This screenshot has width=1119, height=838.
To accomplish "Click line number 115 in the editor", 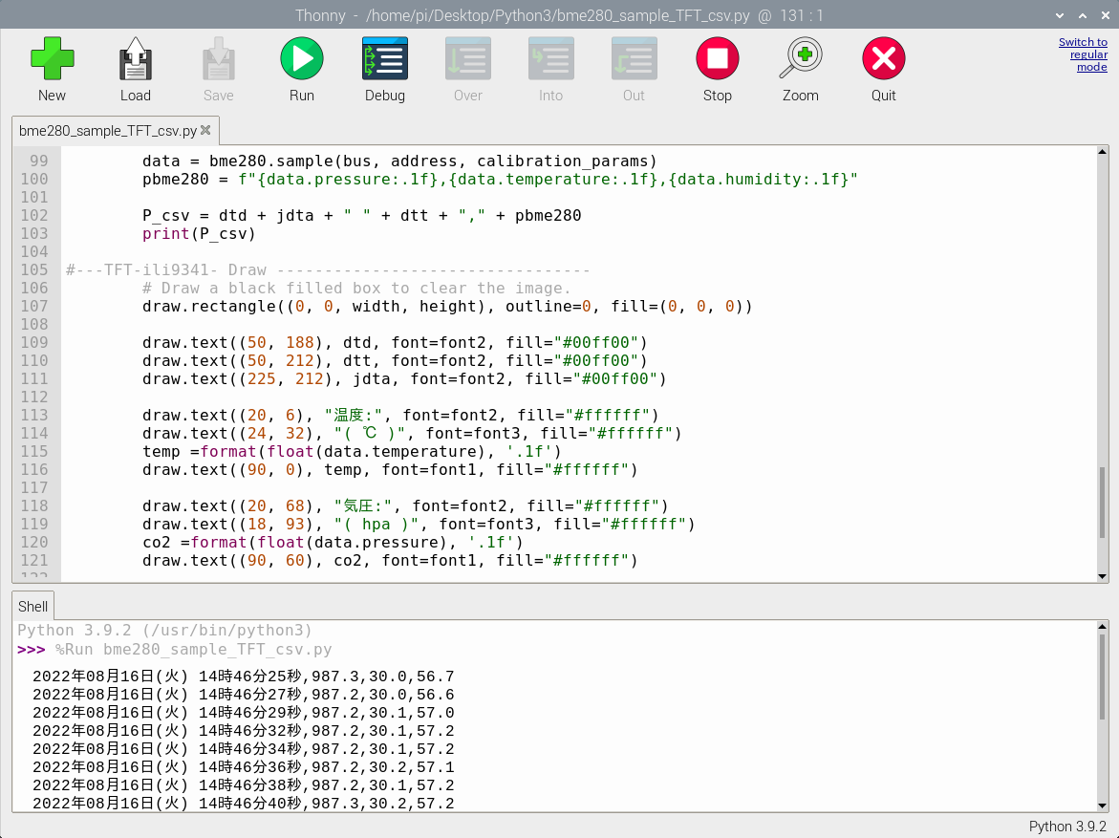I will pyautogui.click(x=34, y=451).
